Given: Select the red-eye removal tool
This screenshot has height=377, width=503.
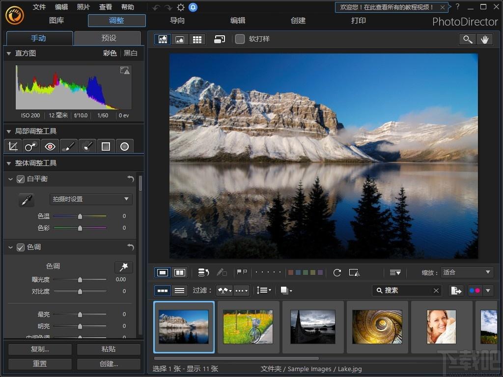Looking at the screenshot, I should click(x=50, y=146).
